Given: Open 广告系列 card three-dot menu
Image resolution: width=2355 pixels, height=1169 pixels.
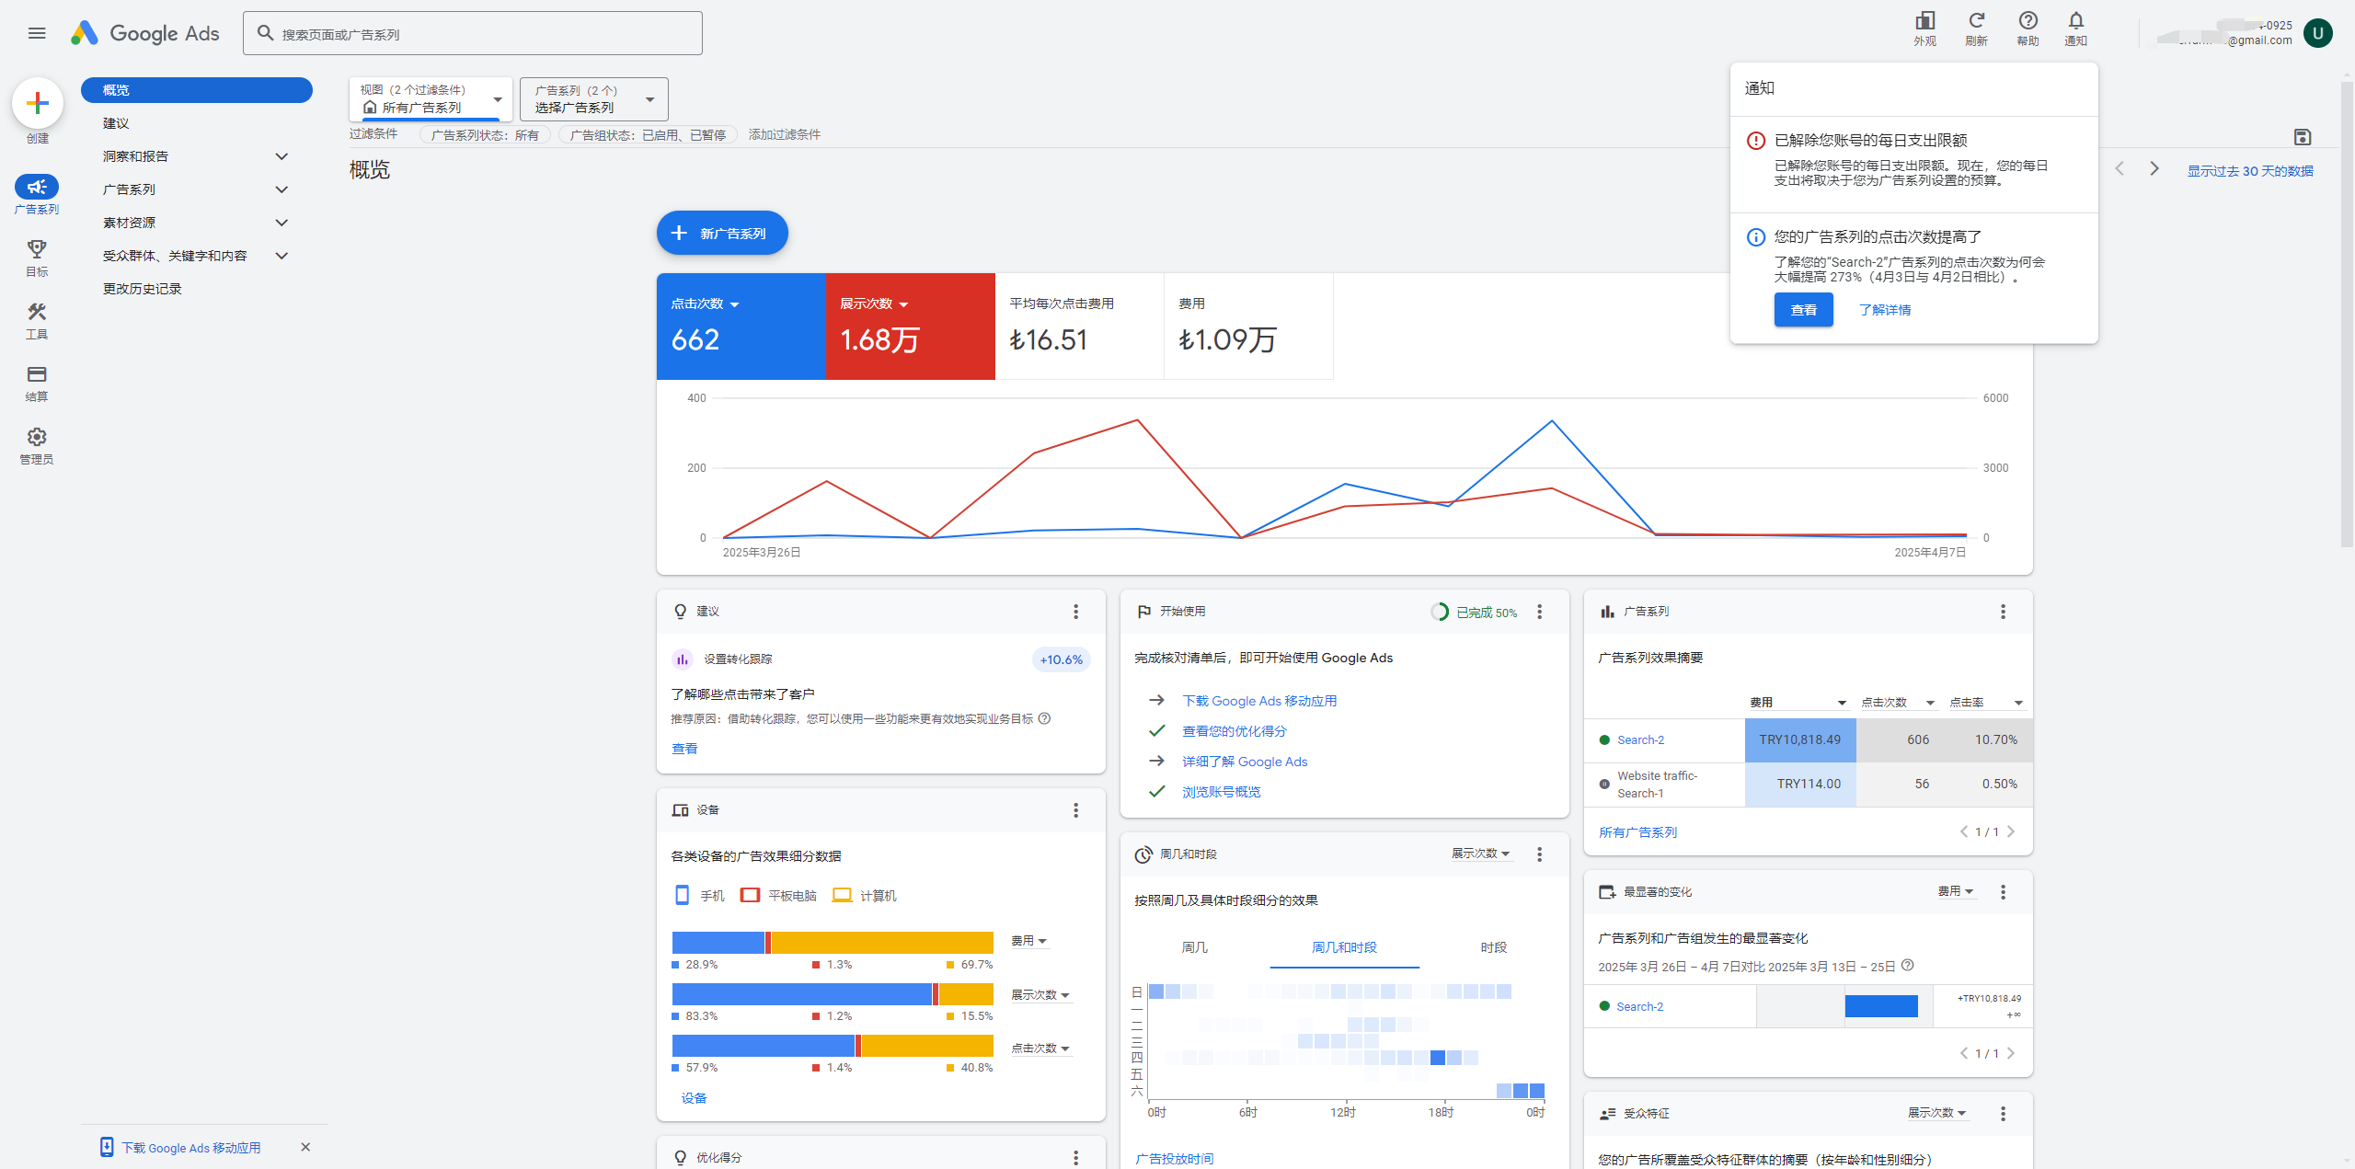Looking at the screenshot, I should click(x=2004, y=612).
